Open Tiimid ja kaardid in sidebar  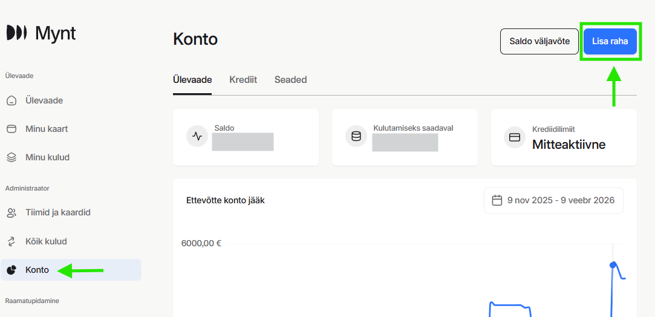click(x=58, y=213)
